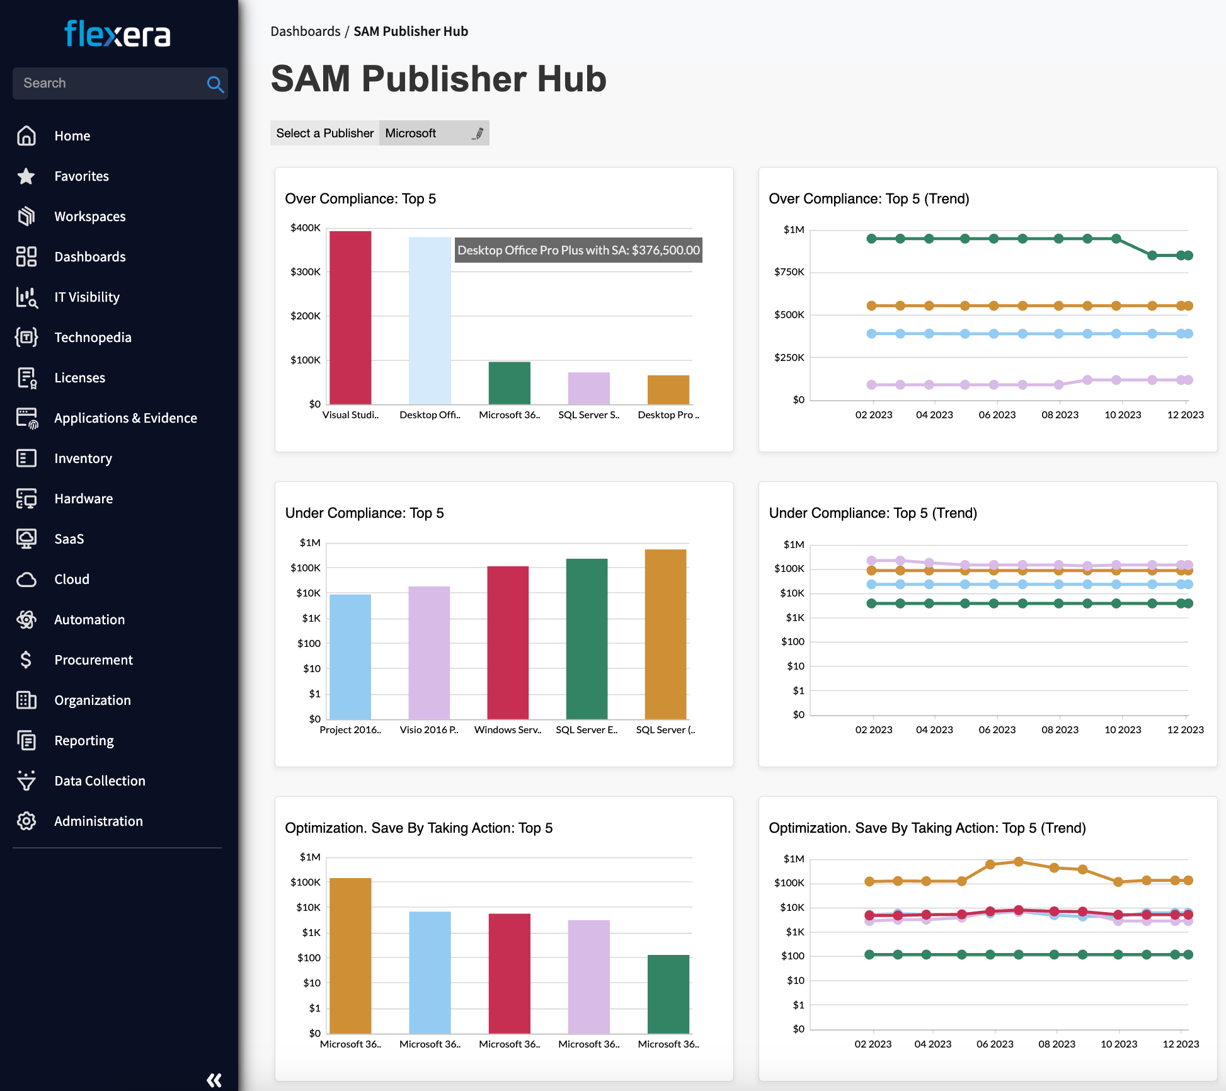This screenshot has width=1226, height=1091.
Task: Toggle the Cloud menu item
Action: click(72, 579)
